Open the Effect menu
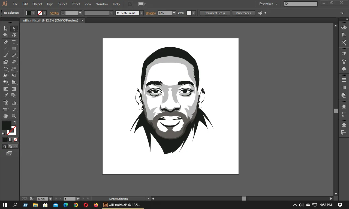 coord(76,4)
